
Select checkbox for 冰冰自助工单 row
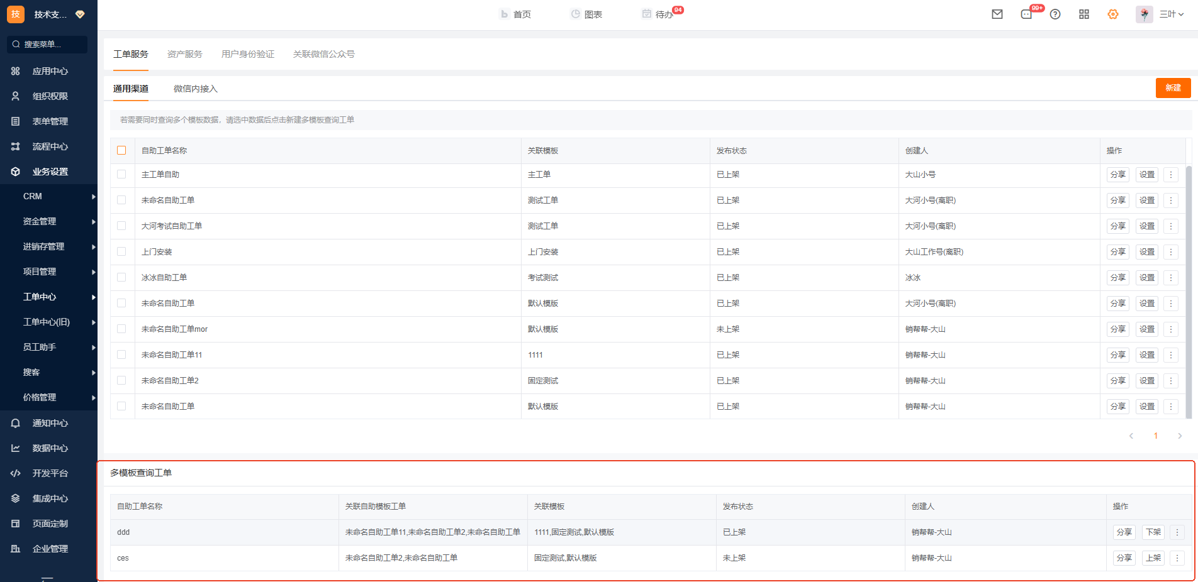point(121,277)
